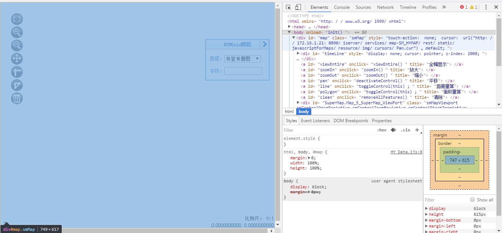Switch to the Elements tab
502x233 pixels.
pyautogui.click(x=319, y=7)
